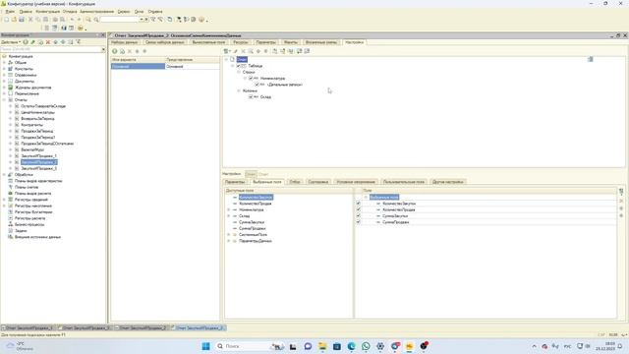Click the debug start icon in second toolbar row
Screen dimensions: 629x354
tap(64, 29)
